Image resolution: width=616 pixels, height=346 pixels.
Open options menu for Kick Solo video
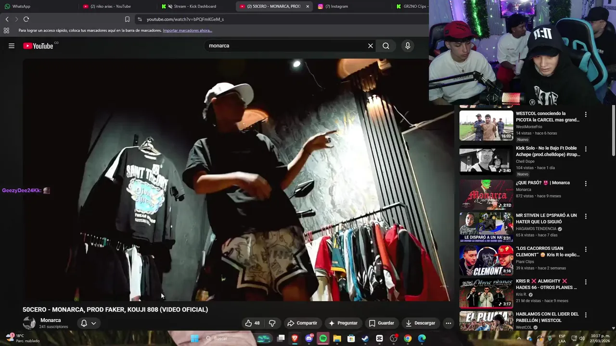tap(586, 149)
